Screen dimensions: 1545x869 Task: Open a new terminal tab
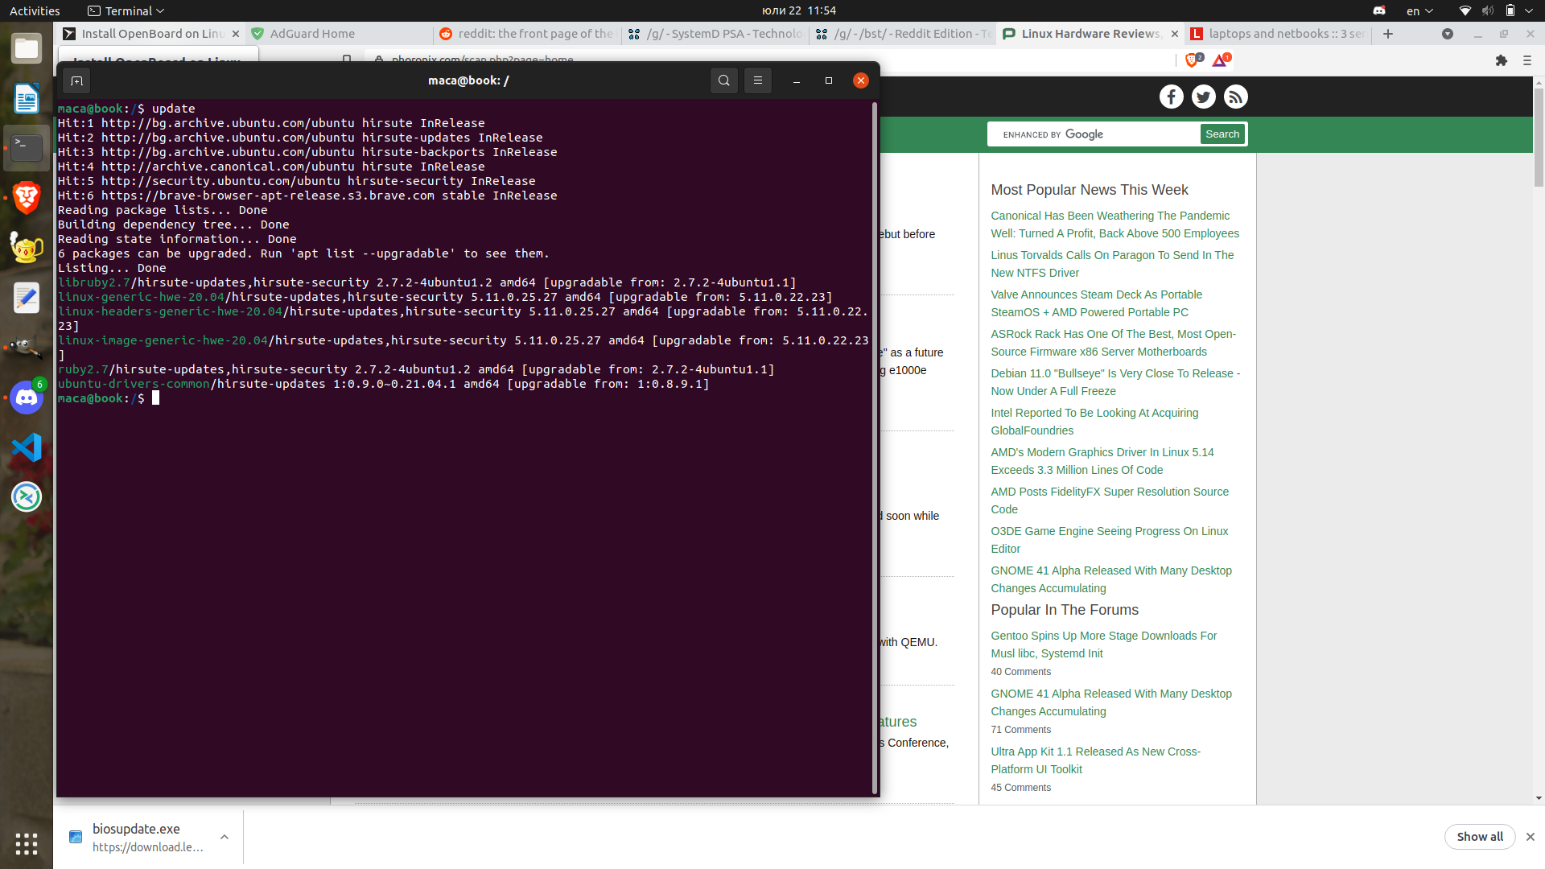pos(76,80)
